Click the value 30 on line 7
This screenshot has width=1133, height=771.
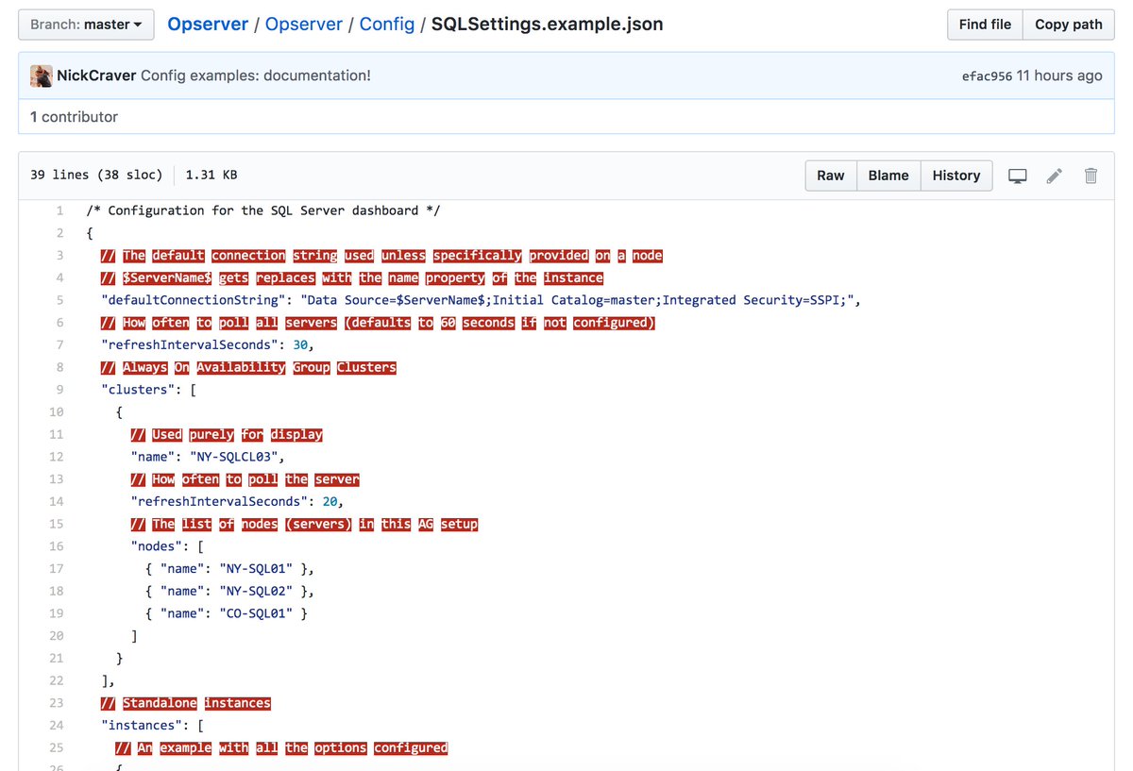tap(300, 344)
